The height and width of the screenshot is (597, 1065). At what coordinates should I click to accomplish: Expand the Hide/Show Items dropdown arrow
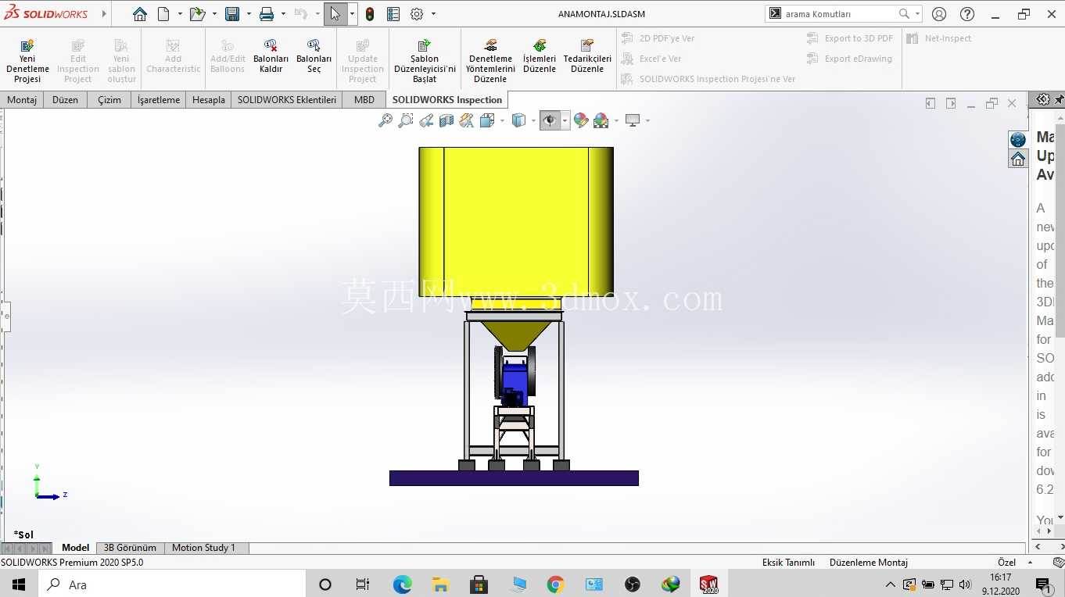coord(565,120)
